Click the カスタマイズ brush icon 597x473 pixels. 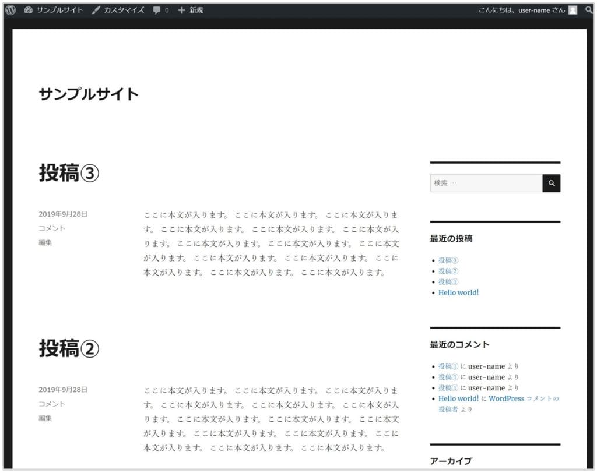pos(96,10)
